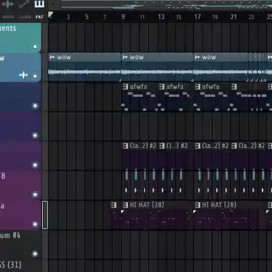
Task: Select the 'um #4' track header
Action: [20, 245]
